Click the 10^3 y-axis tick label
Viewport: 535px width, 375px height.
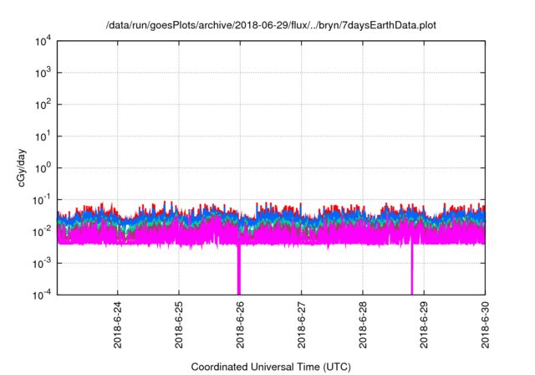coord(43,73)
